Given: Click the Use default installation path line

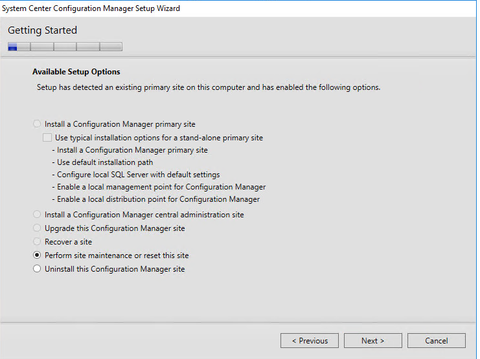Looking at the screenshot, I should pos(102,162).
